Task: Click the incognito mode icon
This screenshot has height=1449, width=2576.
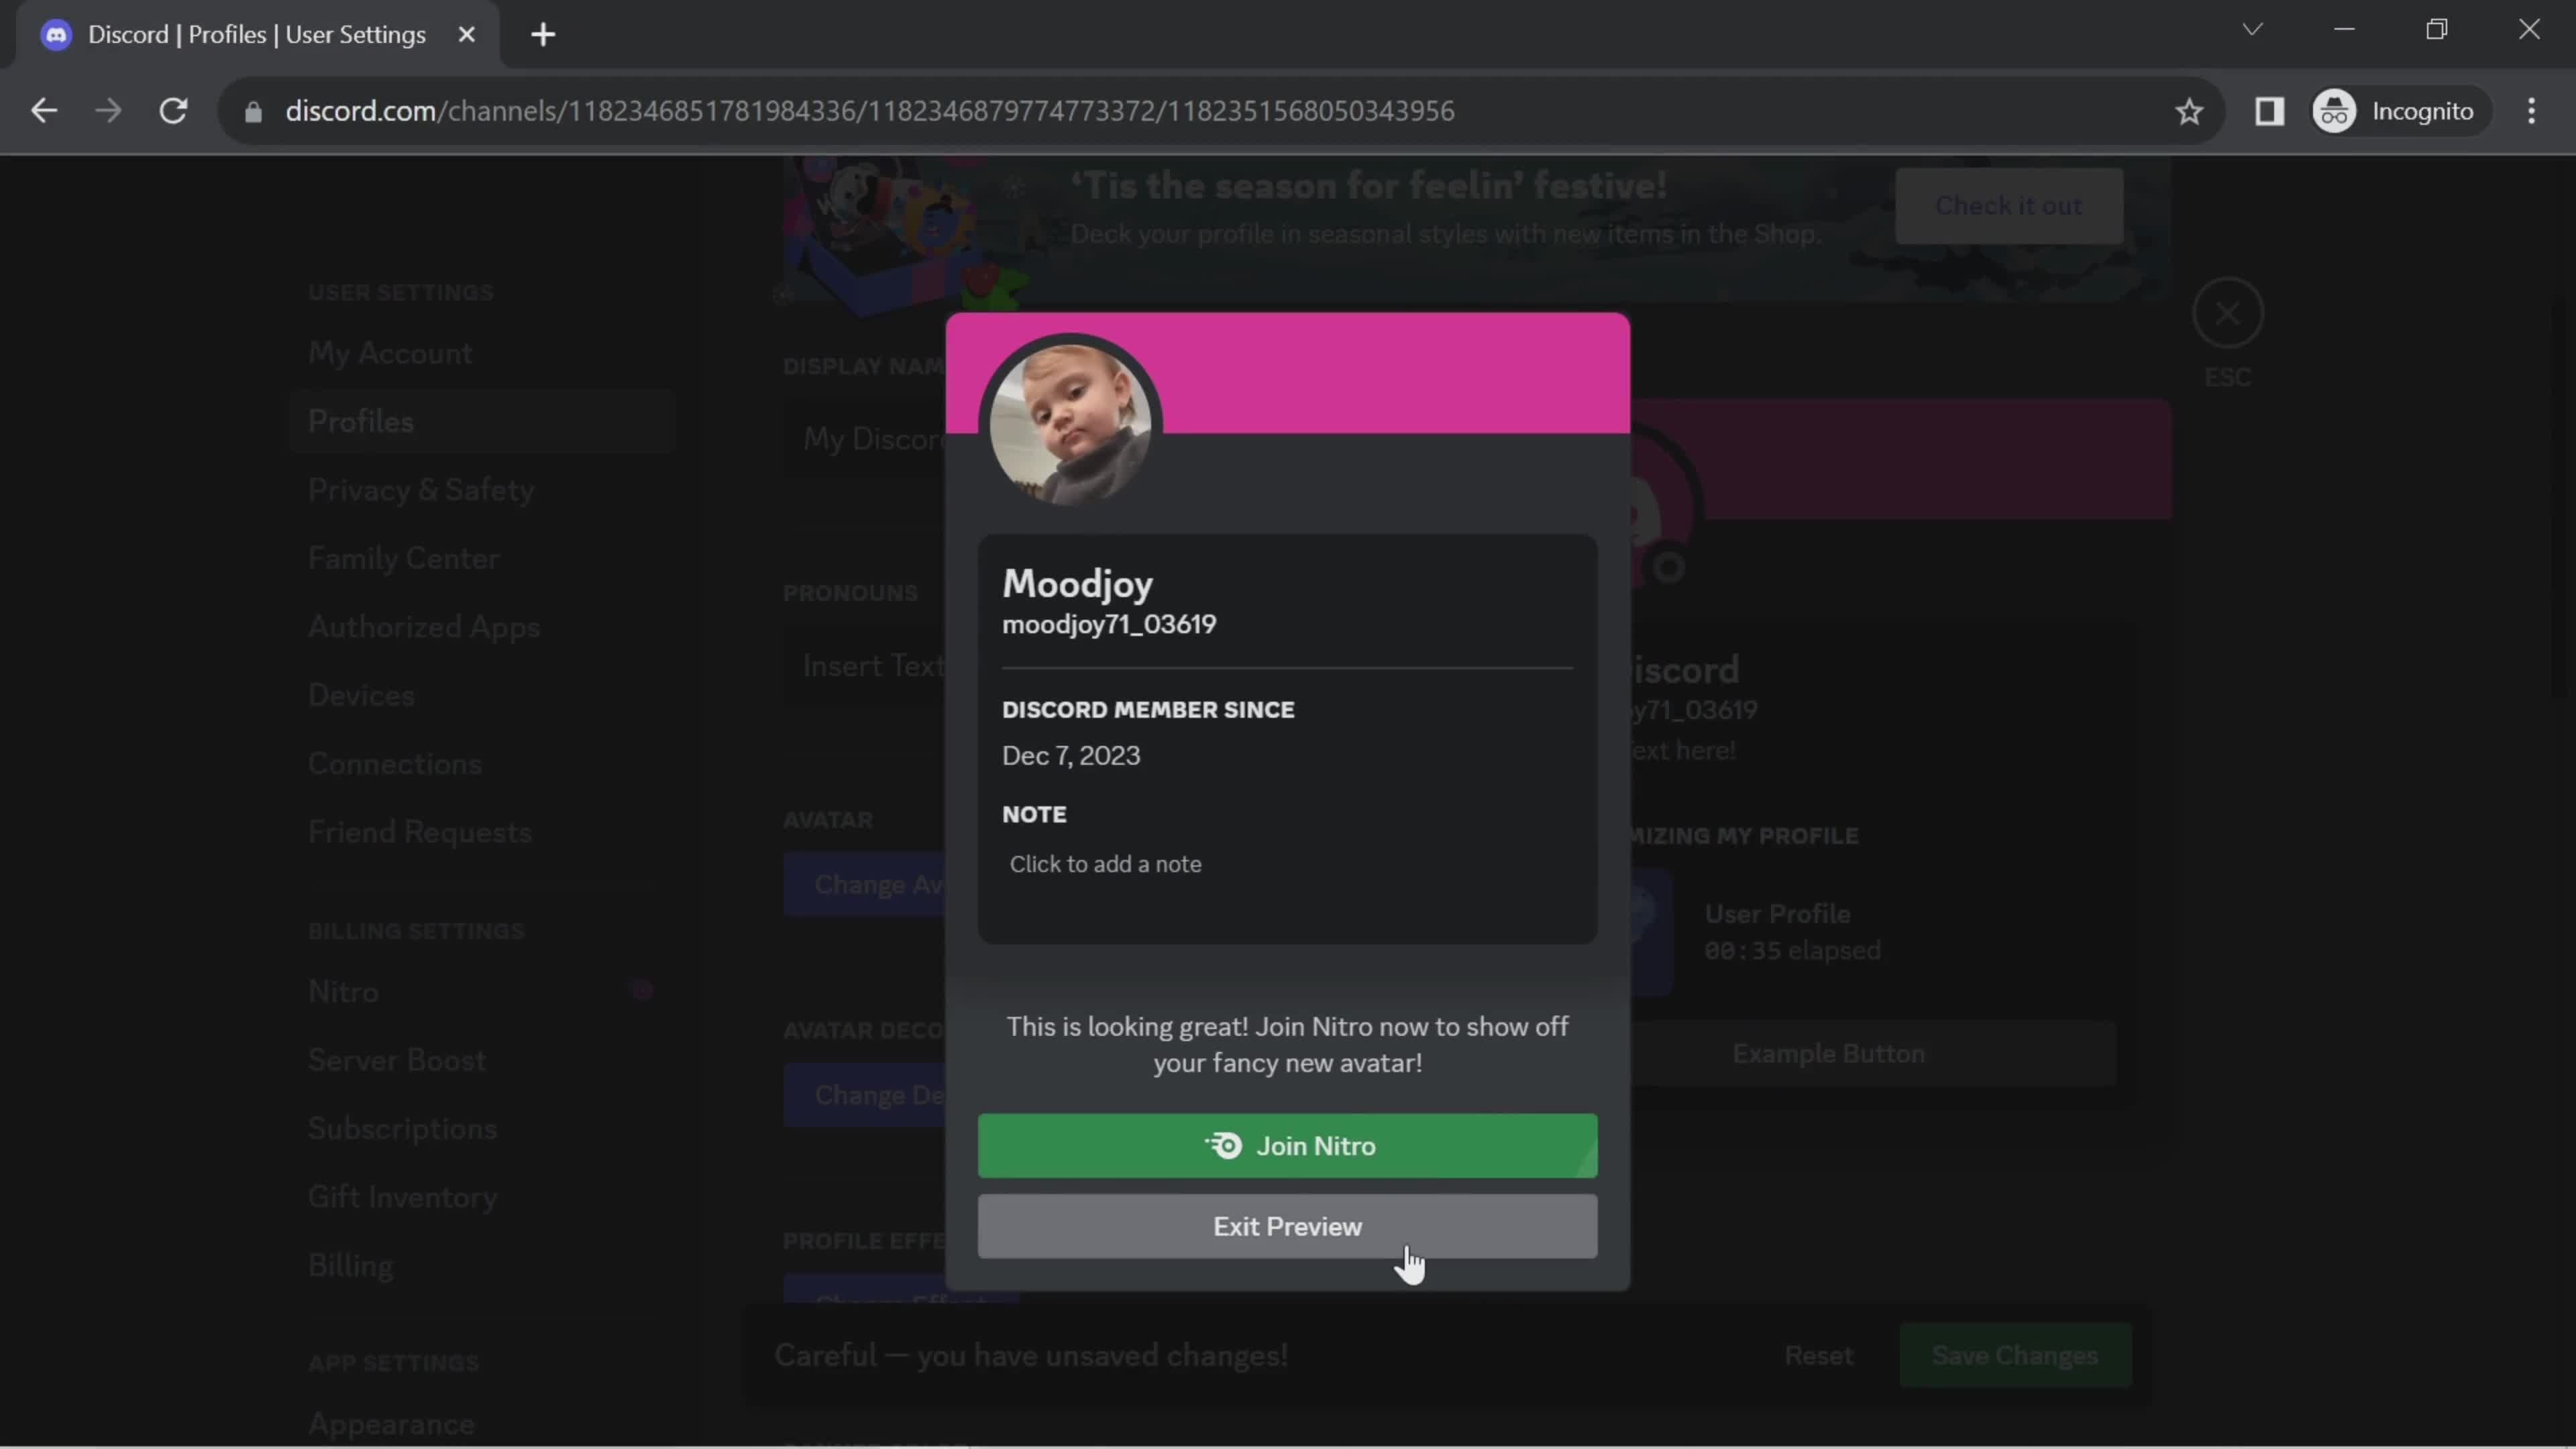Action: point(2339,110)
